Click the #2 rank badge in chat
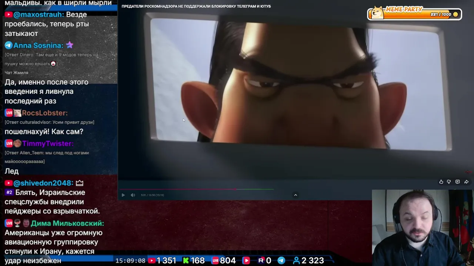The image size is (474, 266). (x=9, y=192)
